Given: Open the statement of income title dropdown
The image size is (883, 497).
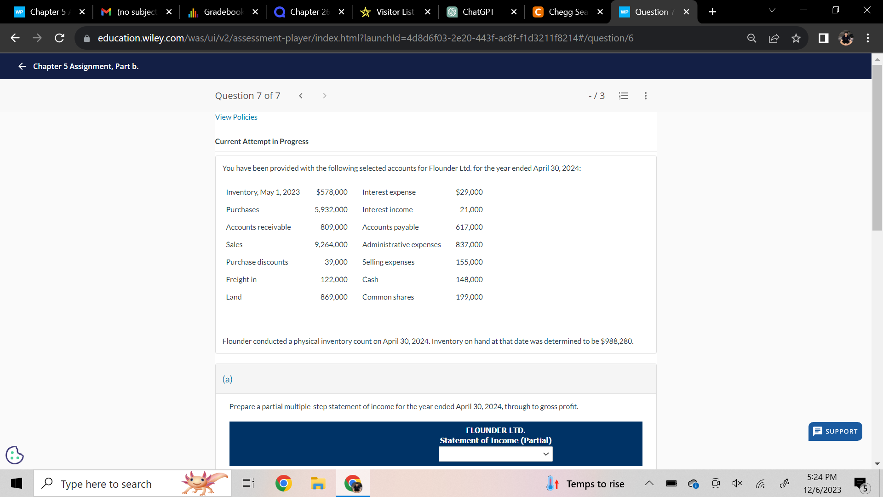Looking at the screenshot, I should pos(495,454).
